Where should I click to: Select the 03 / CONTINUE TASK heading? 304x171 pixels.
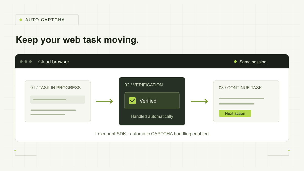coord(240,88)
